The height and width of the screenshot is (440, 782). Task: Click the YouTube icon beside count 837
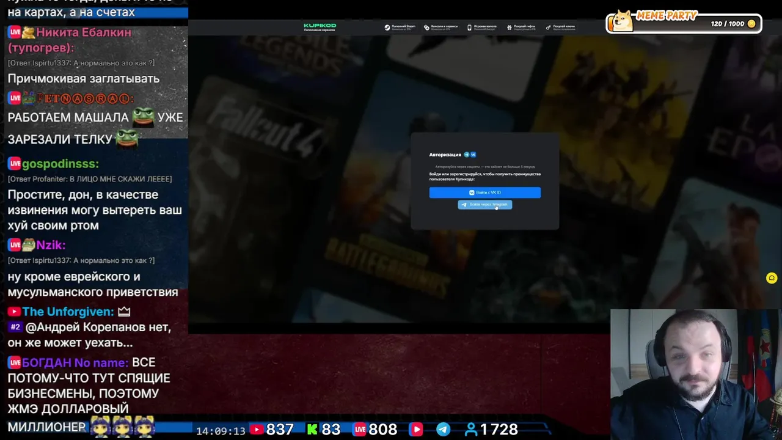coord(257,430)
